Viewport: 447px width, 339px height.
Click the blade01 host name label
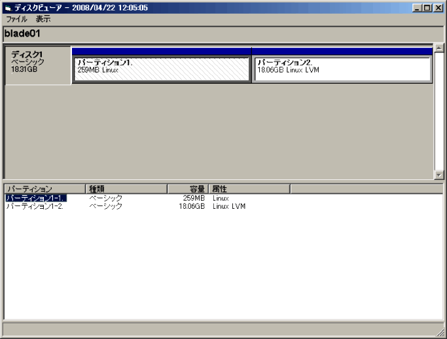pos(22,33)
